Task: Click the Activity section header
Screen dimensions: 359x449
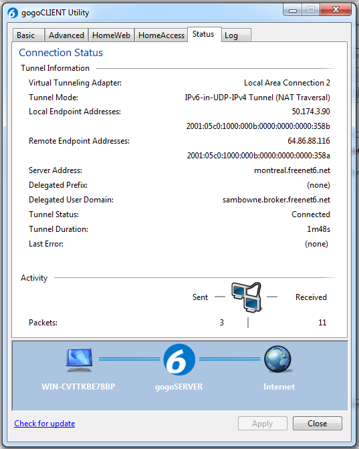Action: 34,278
